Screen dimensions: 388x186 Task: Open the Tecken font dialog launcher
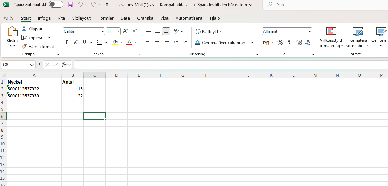coord(138,54)
